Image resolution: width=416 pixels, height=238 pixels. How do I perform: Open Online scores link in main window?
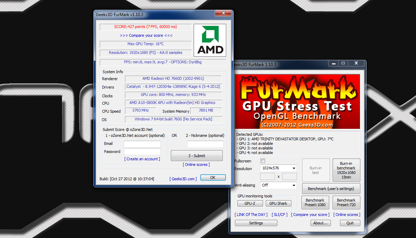(347, 215)
